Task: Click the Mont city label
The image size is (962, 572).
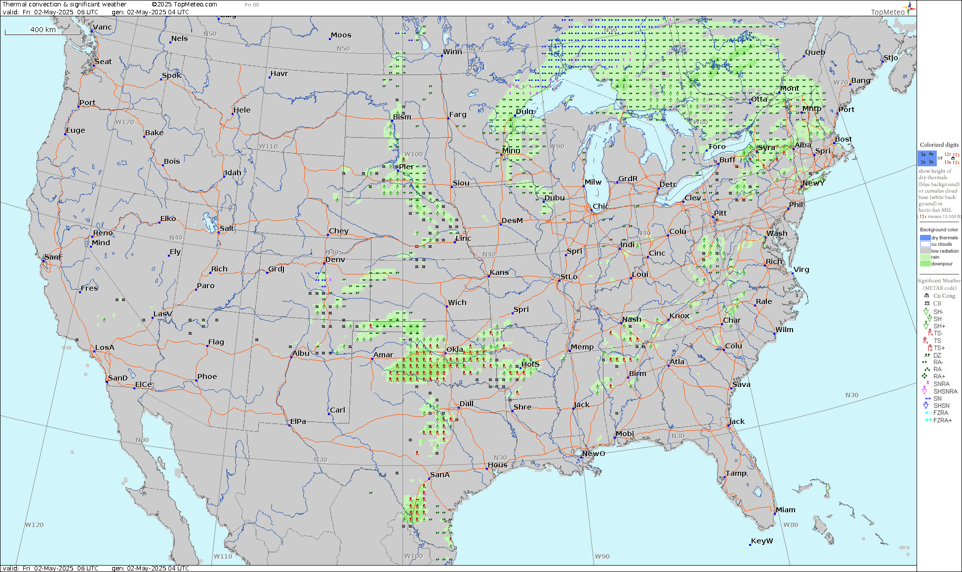Action: tap(789, 88)
